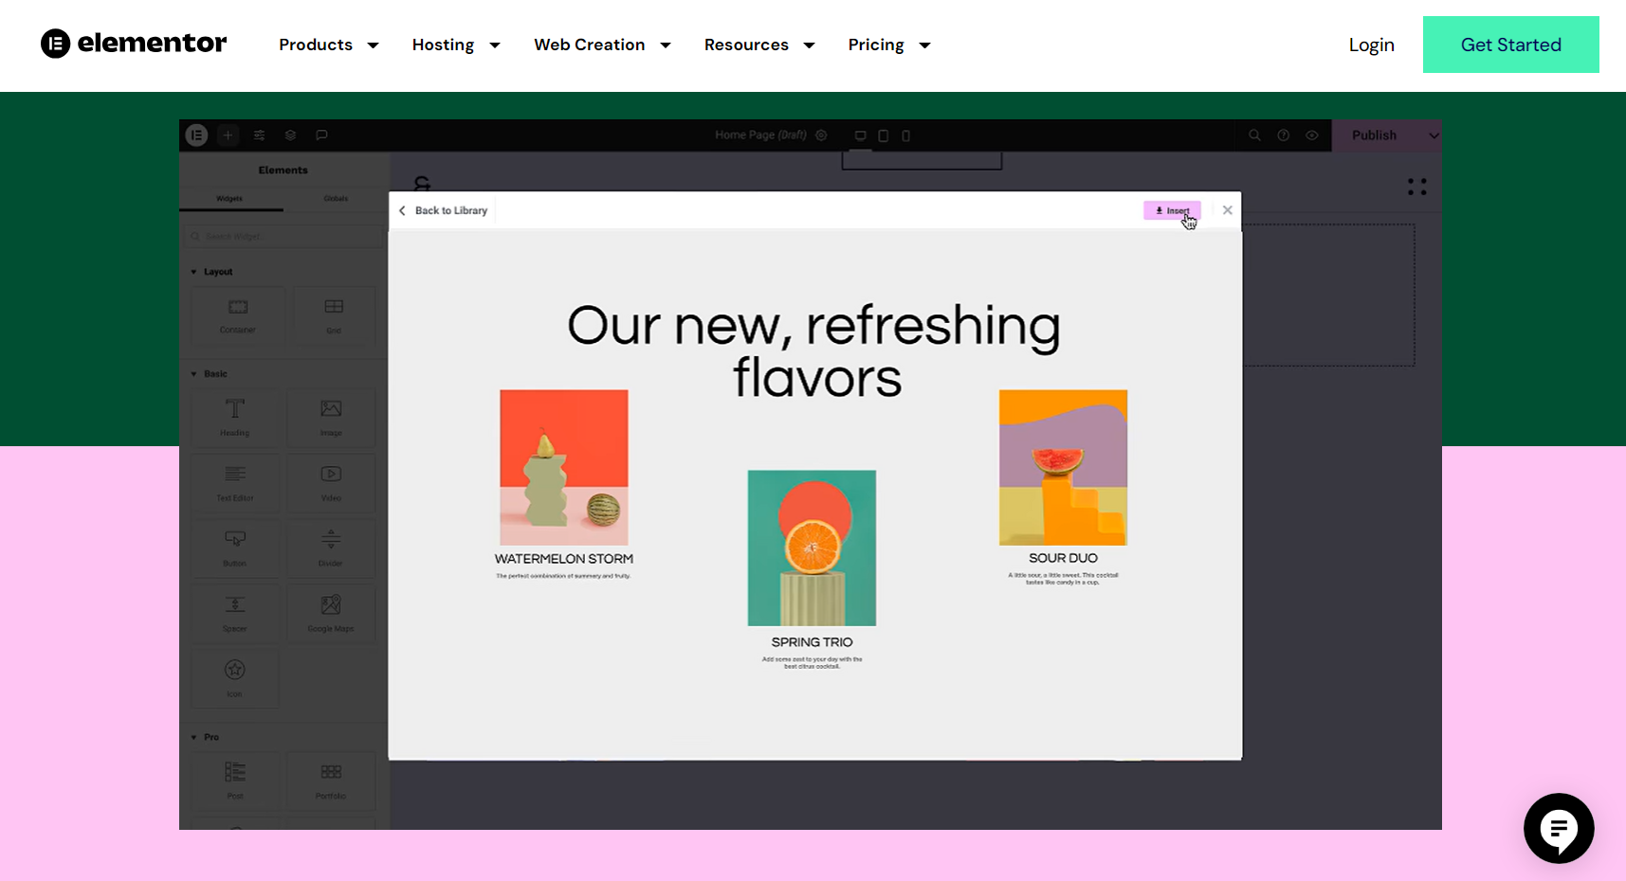This screenshot has width=1626, height=881.
Task: Switch to the Globals tab
Action: pyautogui.click(x=336, y=198)
